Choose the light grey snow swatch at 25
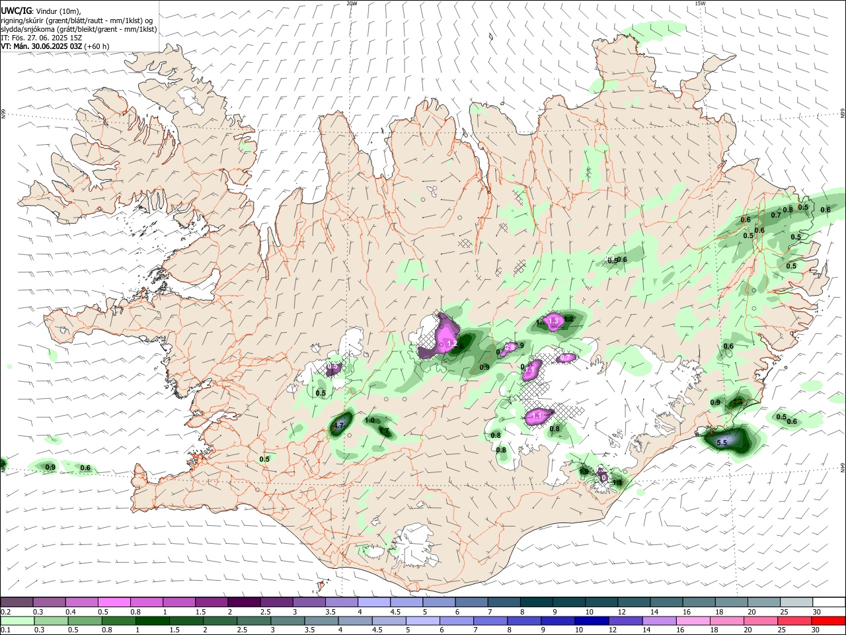This screenshot has width=846, height=635. 796,602
